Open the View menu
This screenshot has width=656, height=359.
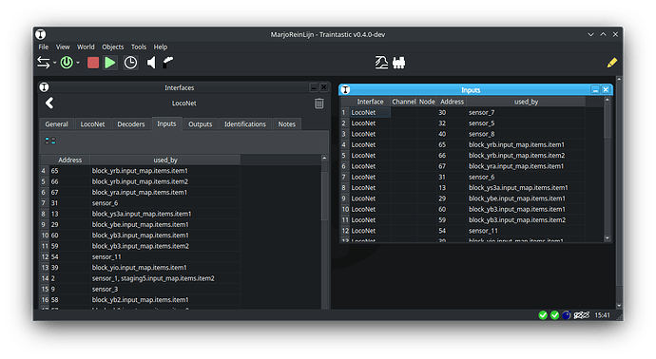63,47
